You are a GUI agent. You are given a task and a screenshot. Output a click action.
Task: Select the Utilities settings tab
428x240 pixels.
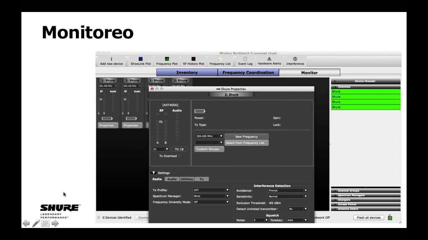(x=187, y=179)
